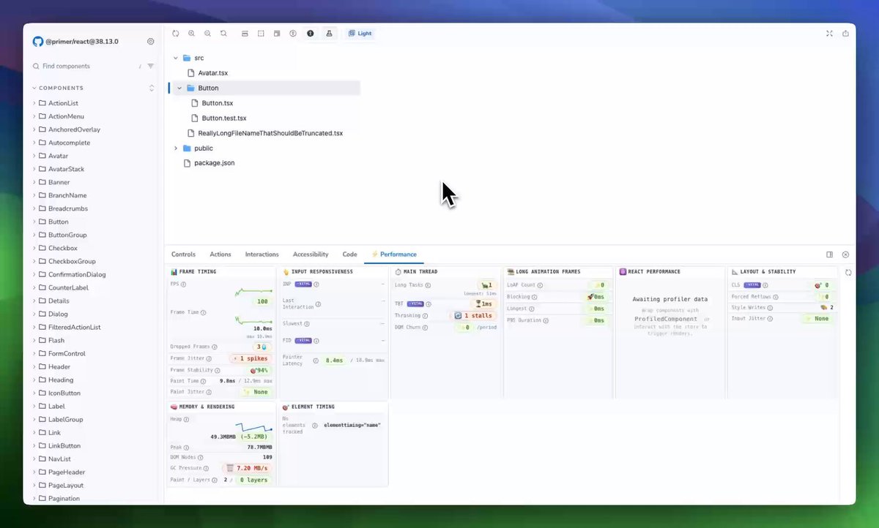Open the Interactions tab
The height and width of the screenshot is (528, 879).
(262, 254)
